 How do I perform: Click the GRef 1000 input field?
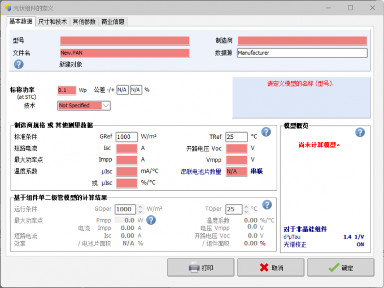pyautogui.click(x=126, y=137)
